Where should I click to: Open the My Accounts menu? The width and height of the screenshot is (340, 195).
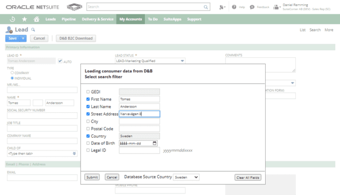point(130,19)
